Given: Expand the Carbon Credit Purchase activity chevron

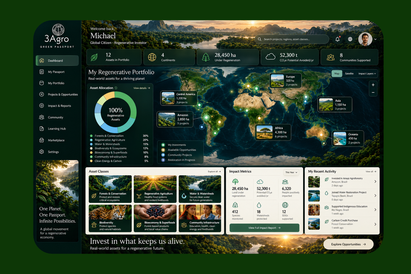Looking at the screenshot, I should click(x=375, y=224).
